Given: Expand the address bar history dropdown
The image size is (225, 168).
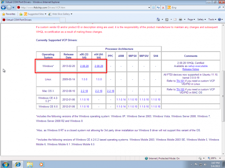Looking at the screenshot, I should pyautogui.click(x=149, y=7).
